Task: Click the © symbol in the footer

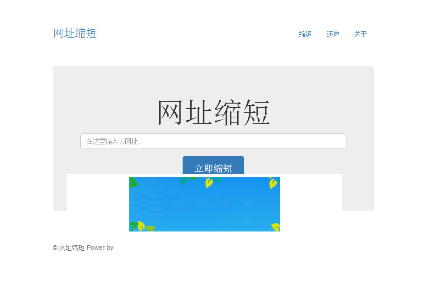Action: (55, 248)
